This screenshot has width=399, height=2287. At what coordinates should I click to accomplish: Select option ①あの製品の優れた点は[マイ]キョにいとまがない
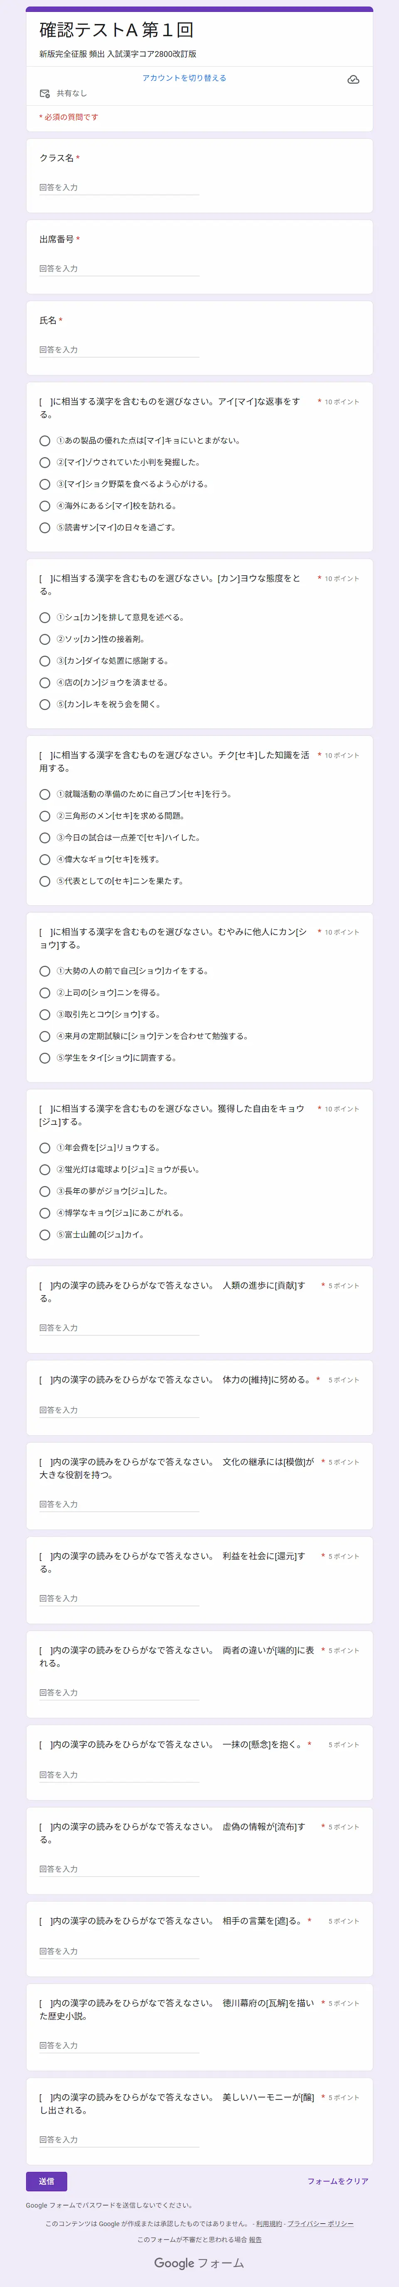pos(44,440)
